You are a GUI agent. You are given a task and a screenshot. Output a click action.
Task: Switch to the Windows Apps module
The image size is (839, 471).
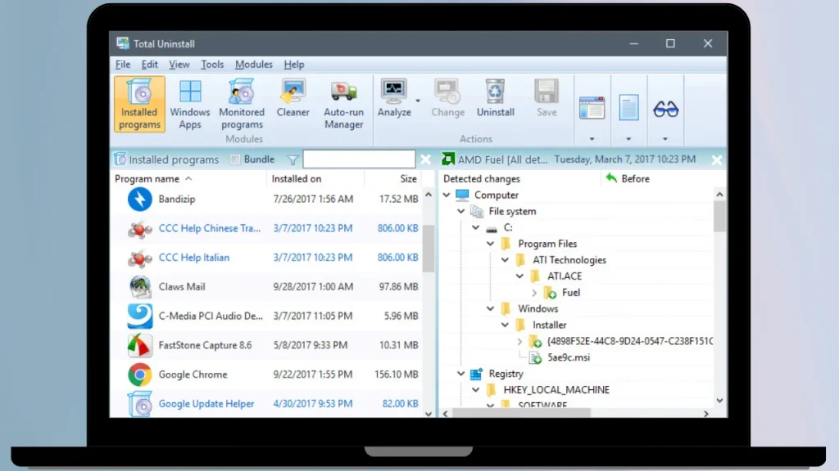pyautogui.click(x=190, y=104)
